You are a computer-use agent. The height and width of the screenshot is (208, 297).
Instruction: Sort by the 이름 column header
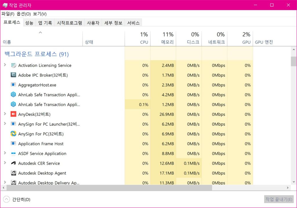(41, 38)
